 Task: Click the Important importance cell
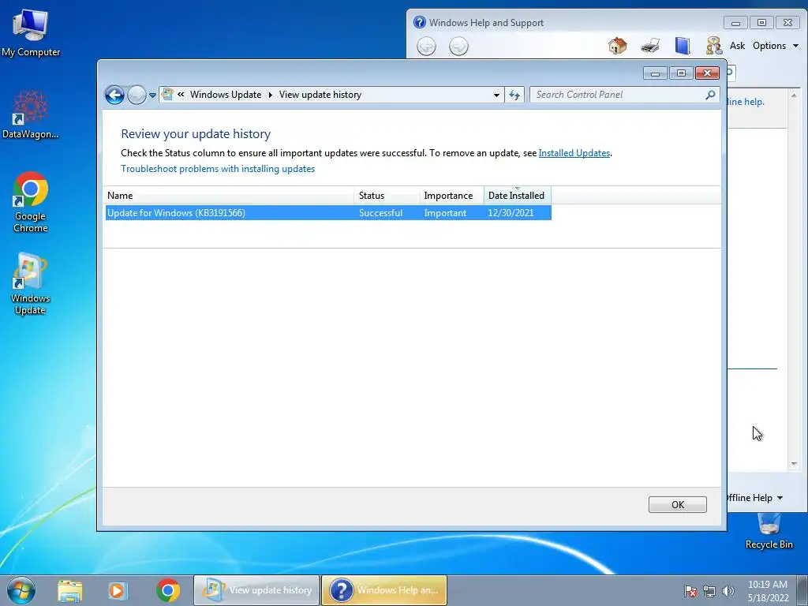(x=445, y=213)
